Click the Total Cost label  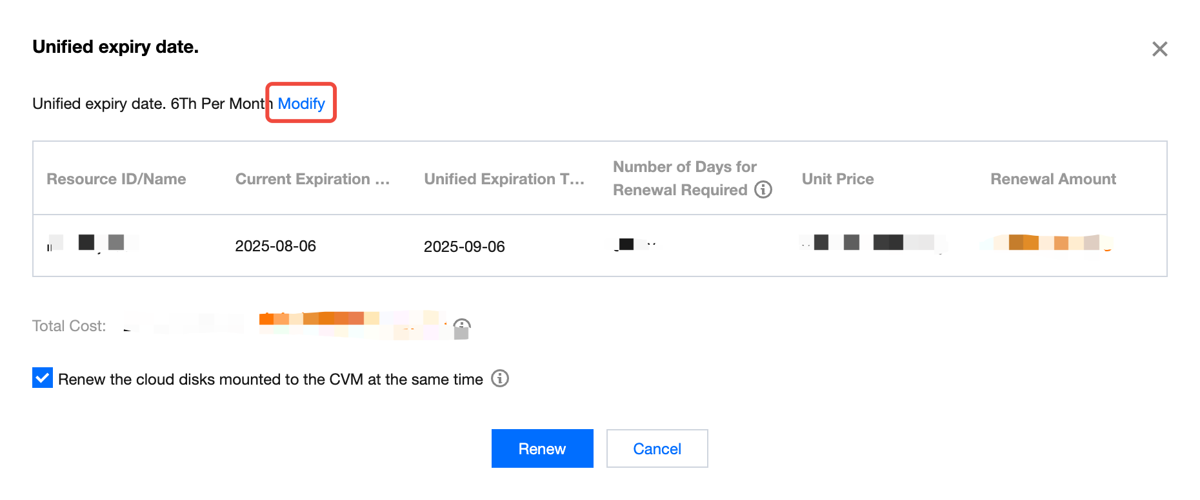coord(69,326)
